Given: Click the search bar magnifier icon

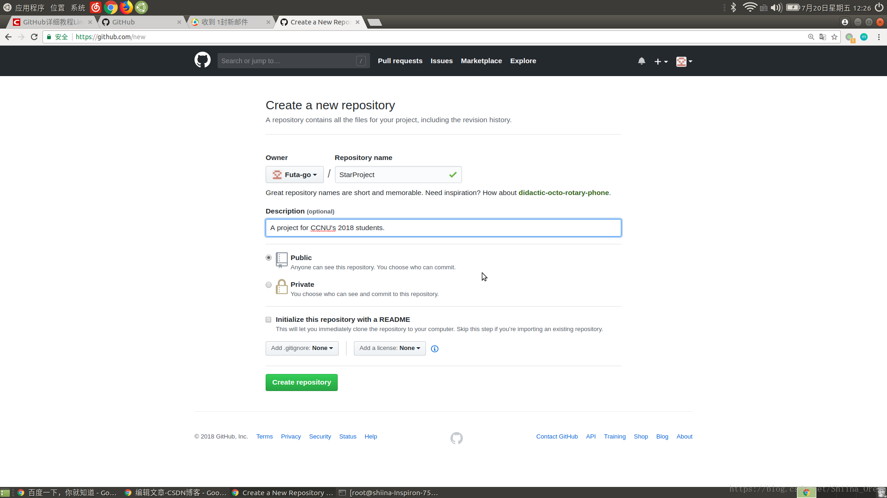Looking at the screenshot, I should [811, 37].
